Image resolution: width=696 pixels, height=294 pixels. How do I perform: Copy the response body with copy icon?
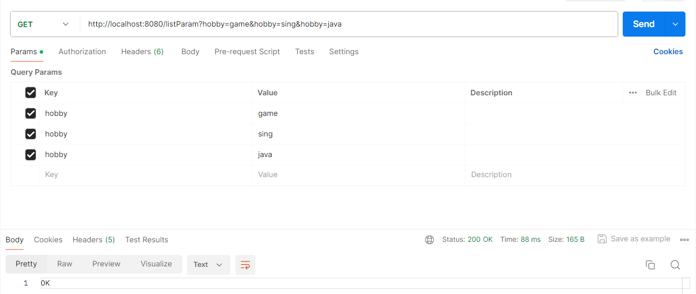click(x=650, y=265)
